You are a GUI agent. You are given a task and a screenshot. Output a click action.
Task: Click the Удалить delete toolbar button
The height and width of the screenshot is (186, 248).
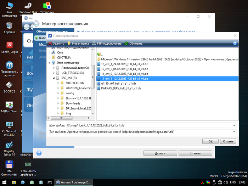point(56,44)
